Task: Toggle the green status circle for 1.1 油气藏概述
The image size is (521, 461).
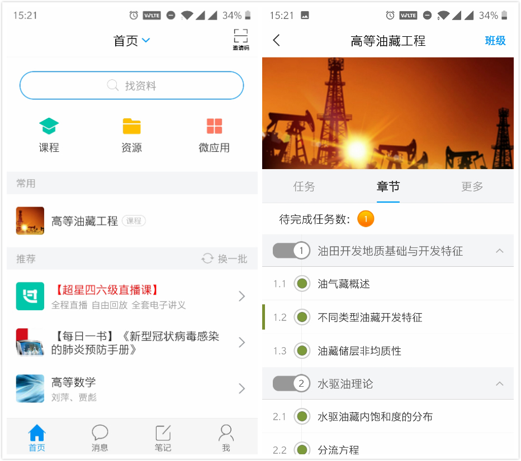Action: pos(302,284)
